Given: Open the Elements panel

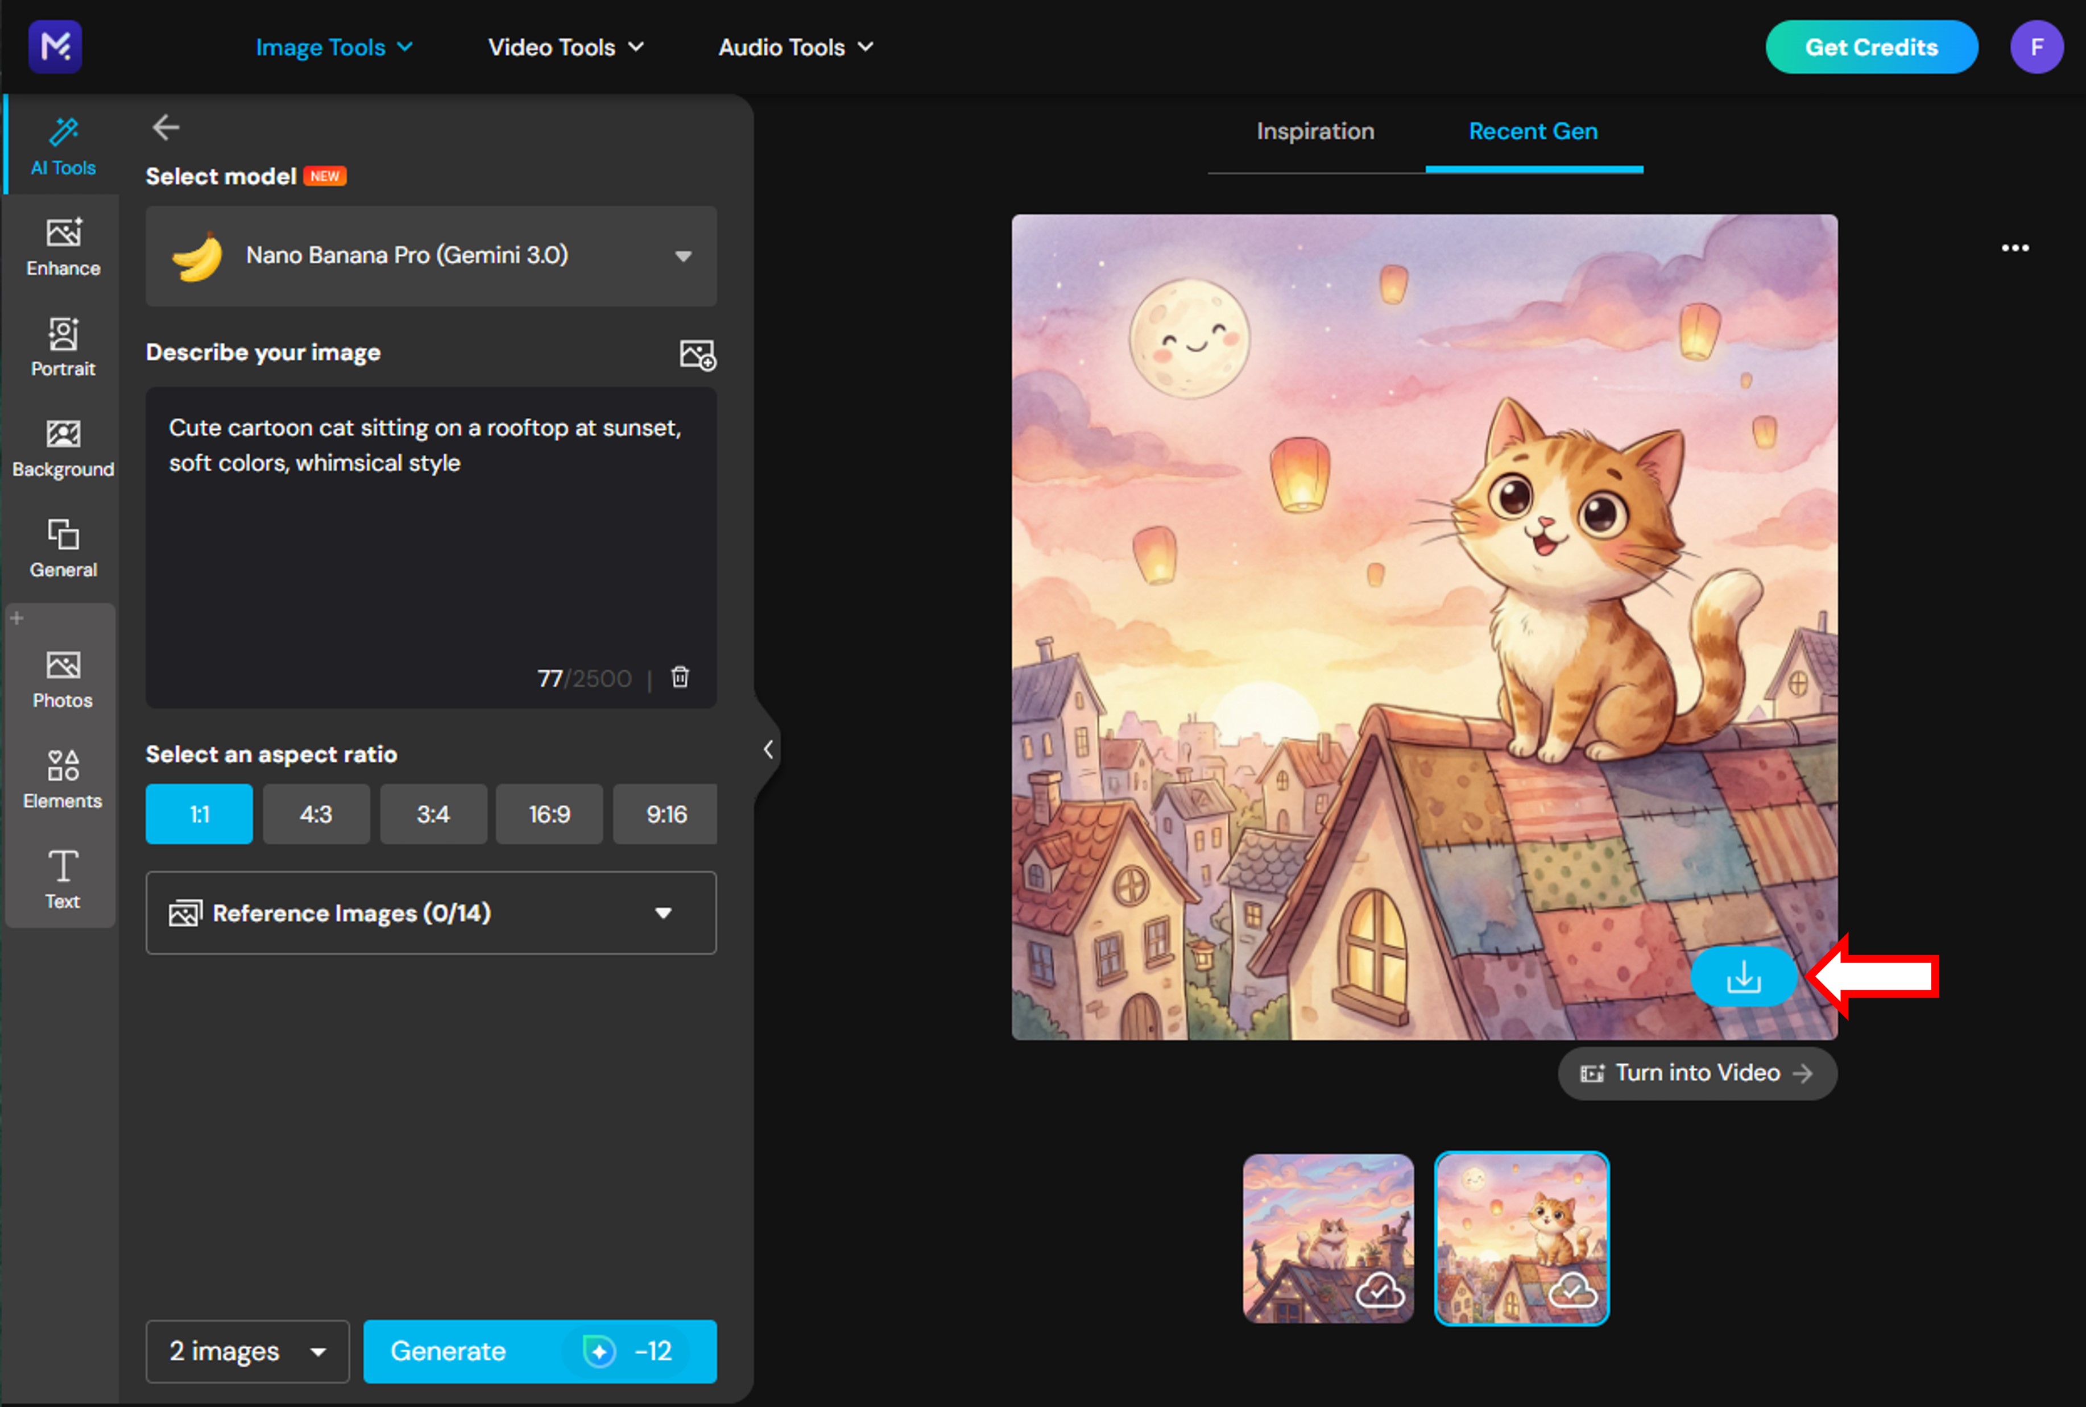Looking at the screenshot, I should (62, 778).
